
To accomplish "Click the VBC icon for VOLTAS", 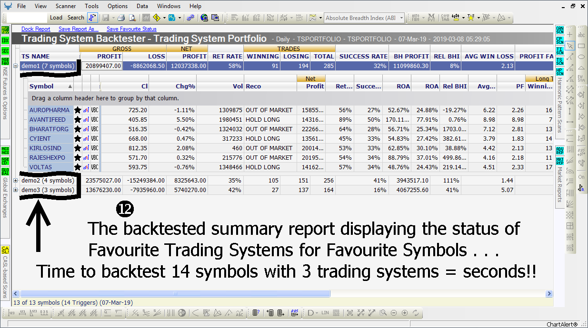I will (x=95, y=167).
